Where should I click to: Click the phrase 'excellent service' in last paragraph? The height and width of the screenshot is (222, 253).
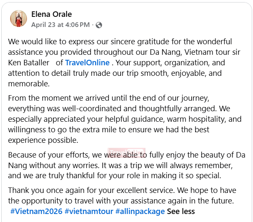pos(146,190)
